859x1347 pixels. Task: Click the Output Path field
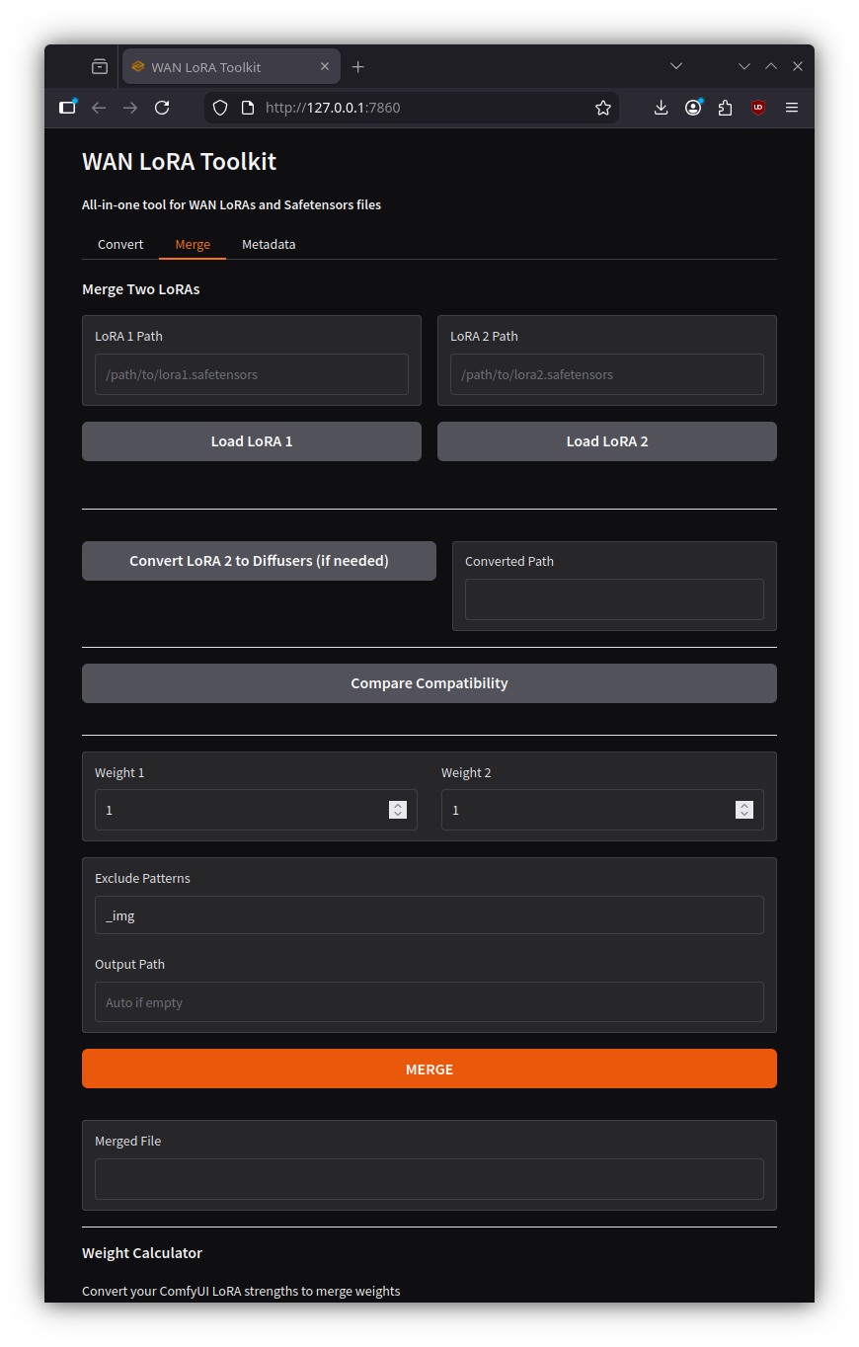coord(429,1002)
